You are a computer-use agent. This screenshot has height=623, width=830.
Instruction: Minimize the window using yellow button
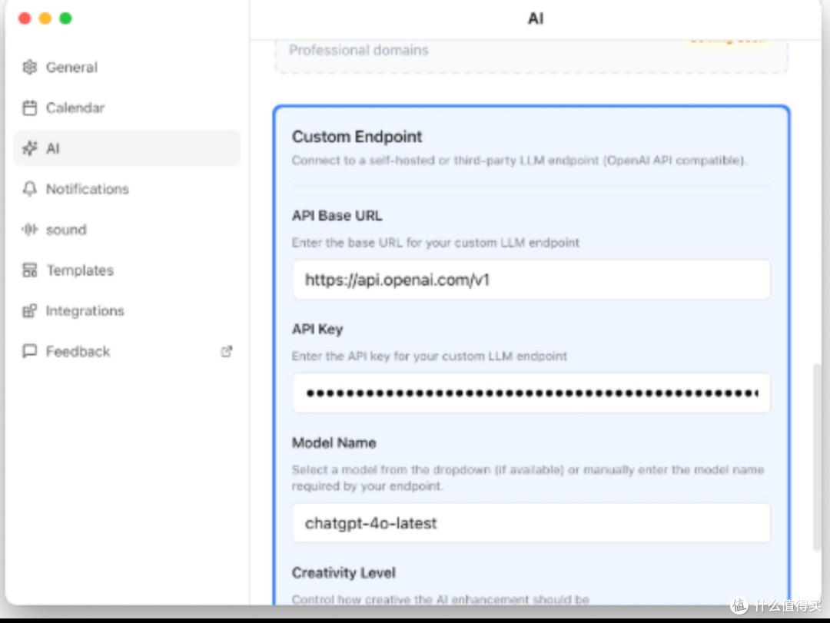[45, 18]
